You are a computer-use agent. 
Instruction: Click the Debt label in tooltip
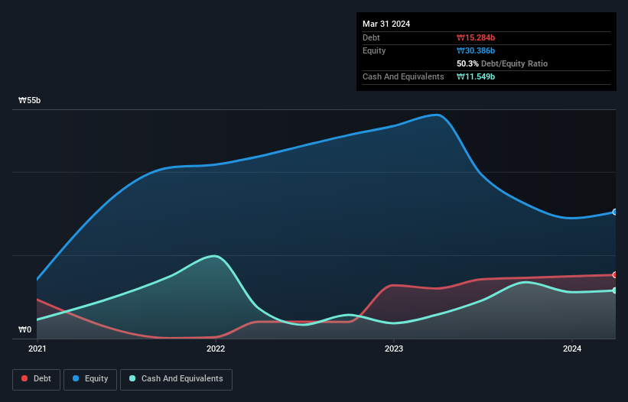[x=371, y=37]
